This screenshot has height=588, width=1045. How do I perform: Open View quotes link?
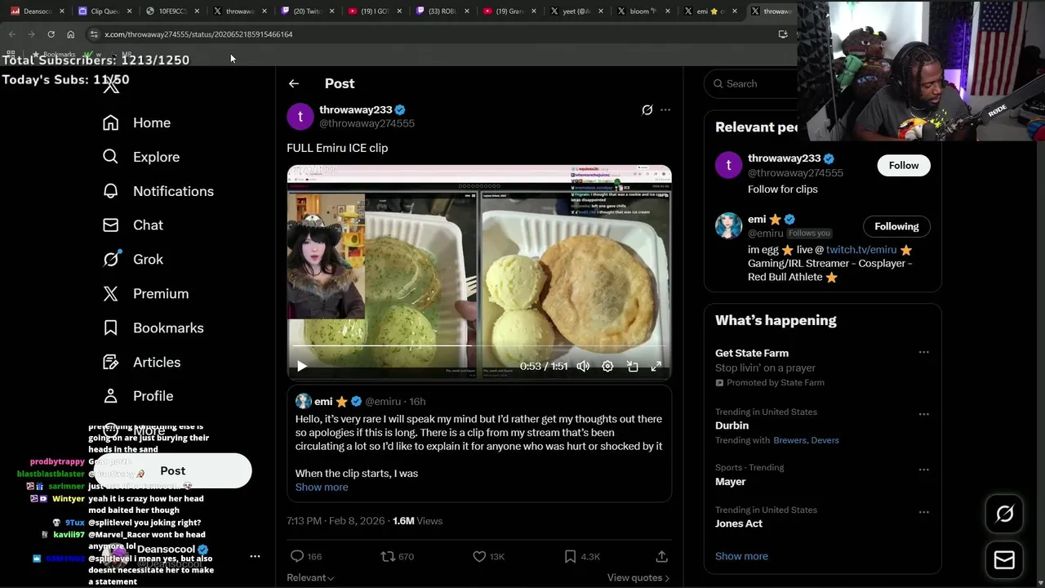tap(638, 577)
